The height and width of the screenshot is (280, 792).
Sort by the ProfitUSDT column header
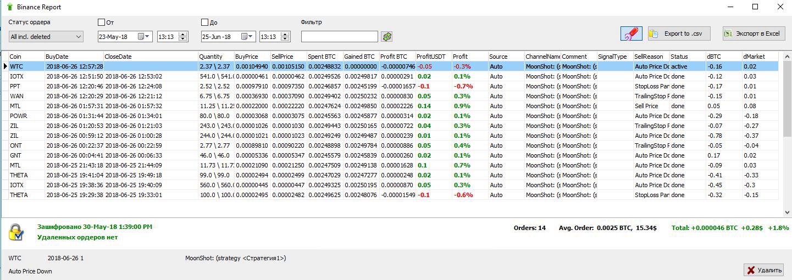[434, 57]
